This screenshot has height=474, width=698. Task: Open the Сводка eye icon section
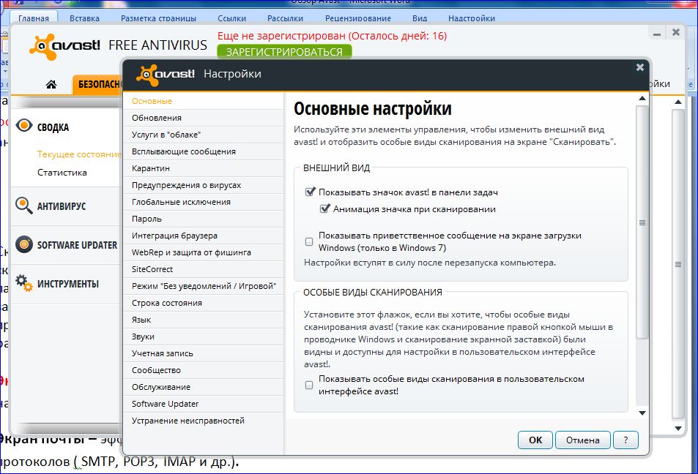(x=24, y=126)
